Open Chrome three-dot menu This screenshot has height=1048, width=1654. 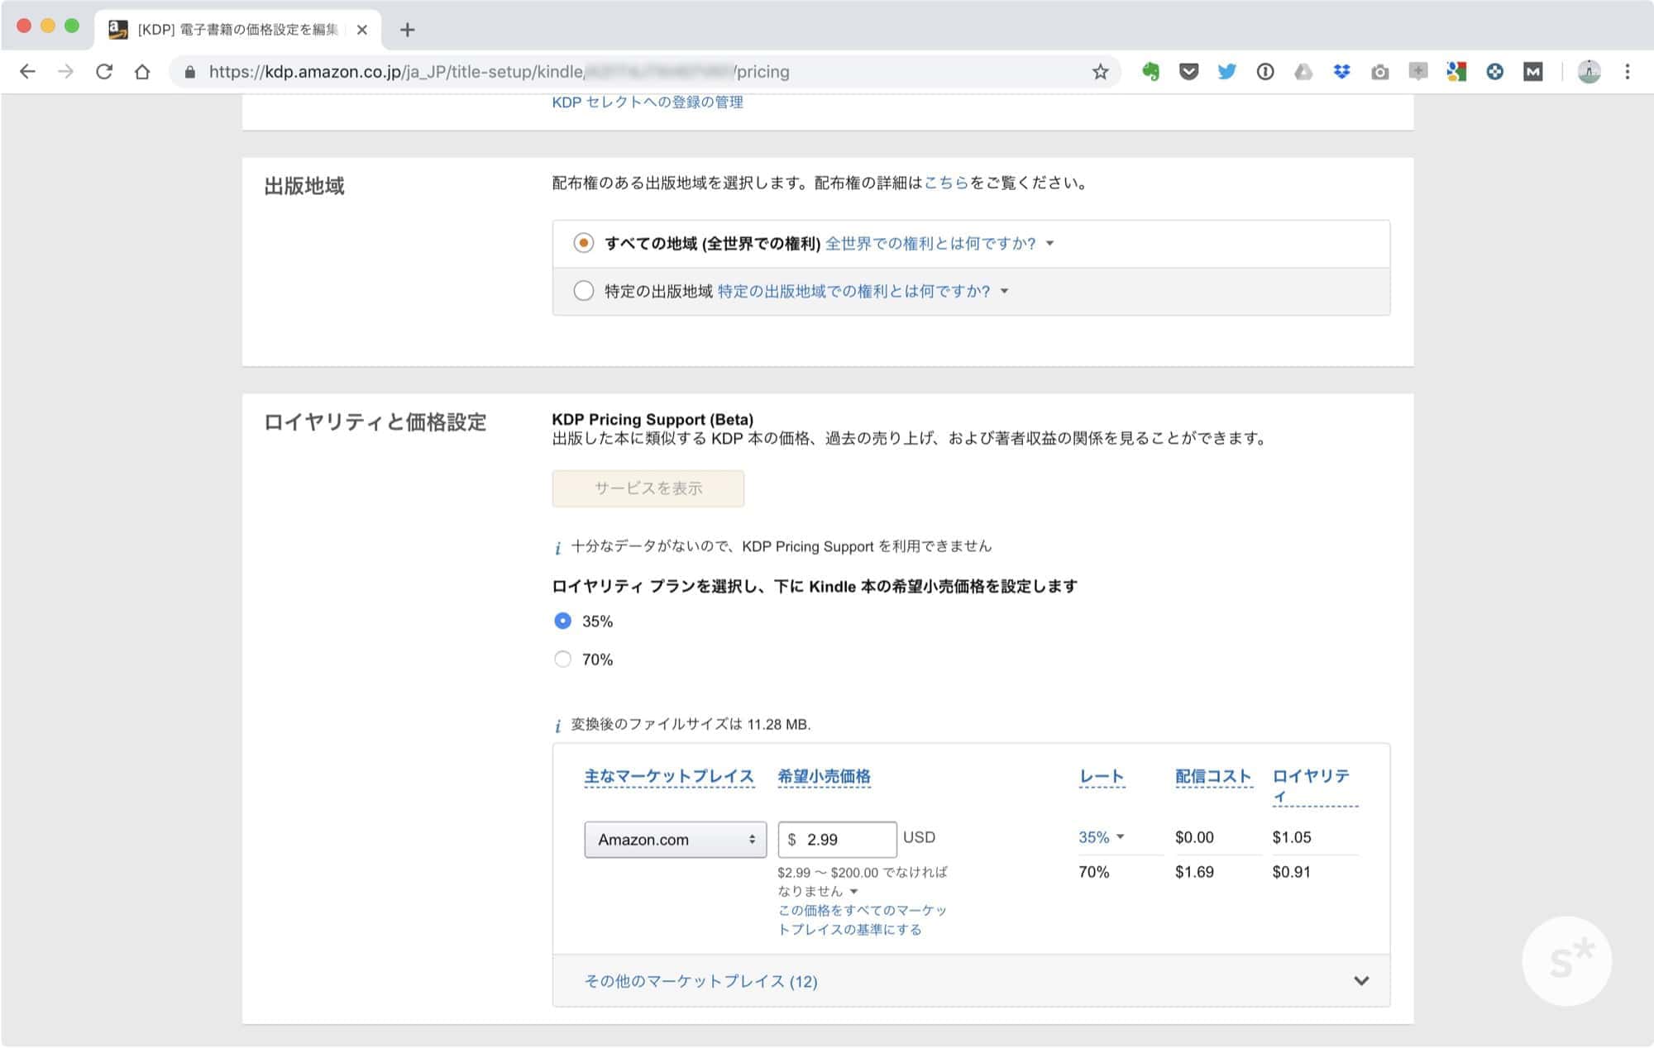[x=1627, y=72]
